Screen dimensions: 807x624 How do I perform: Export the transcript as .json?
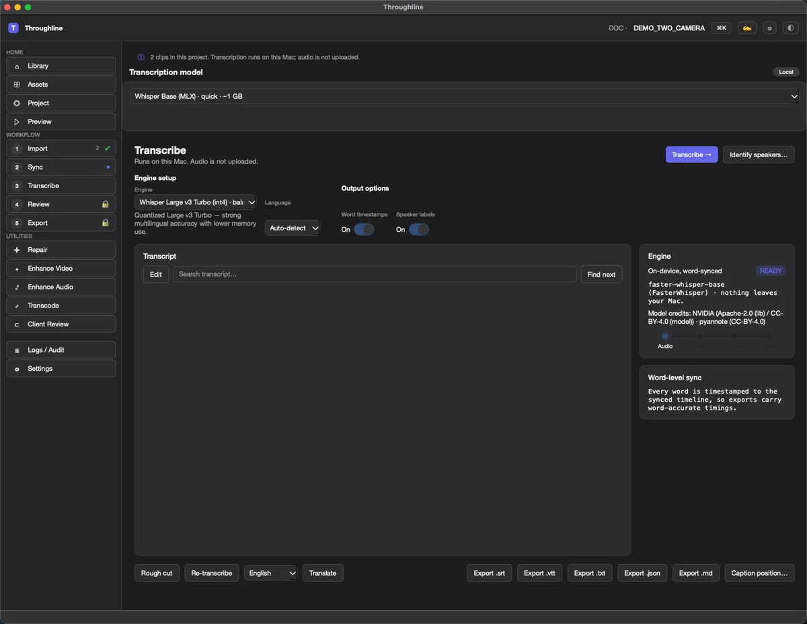(642, 573)
